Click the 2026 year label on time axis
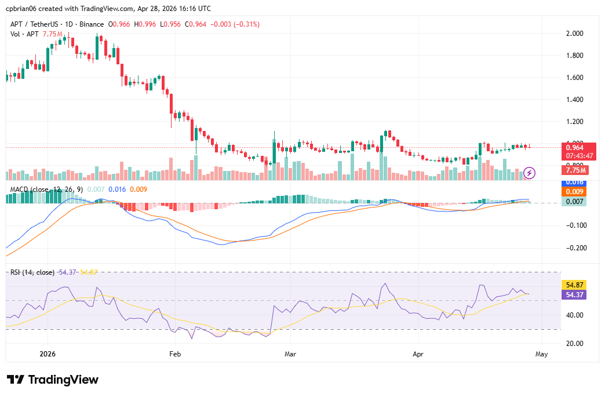This screenshot has width=605, height=397. pos(48,352)
